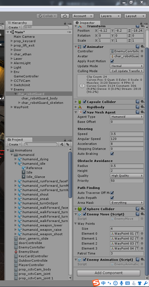Open the Animator component gear settings
The image size is (149, 287).
(143, 47)
